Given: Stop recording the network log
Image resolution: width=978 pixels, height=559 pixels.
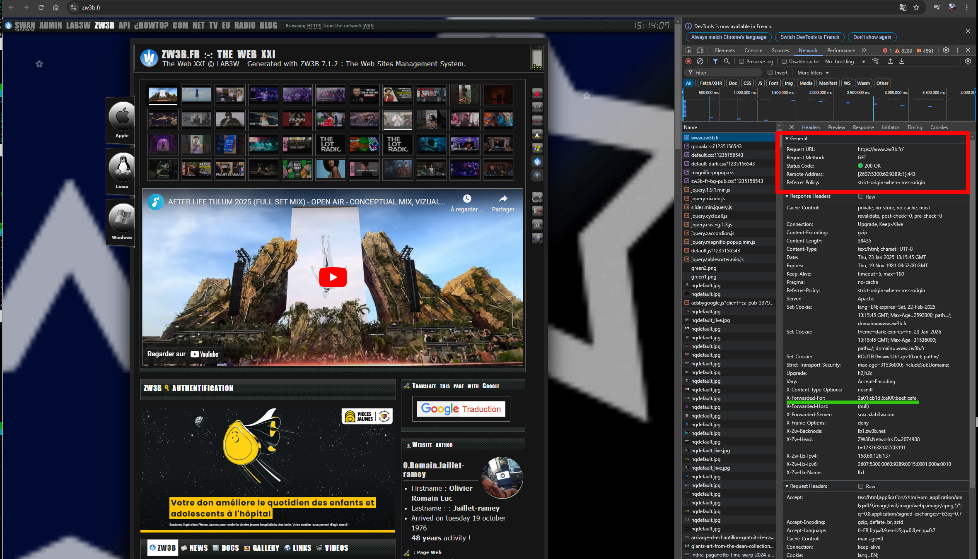Looking at the screenshot, I should [x=688, y=61].
